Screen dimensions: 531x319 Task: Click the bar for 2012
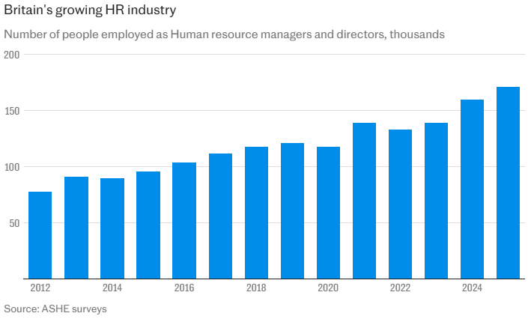point(40,235)
